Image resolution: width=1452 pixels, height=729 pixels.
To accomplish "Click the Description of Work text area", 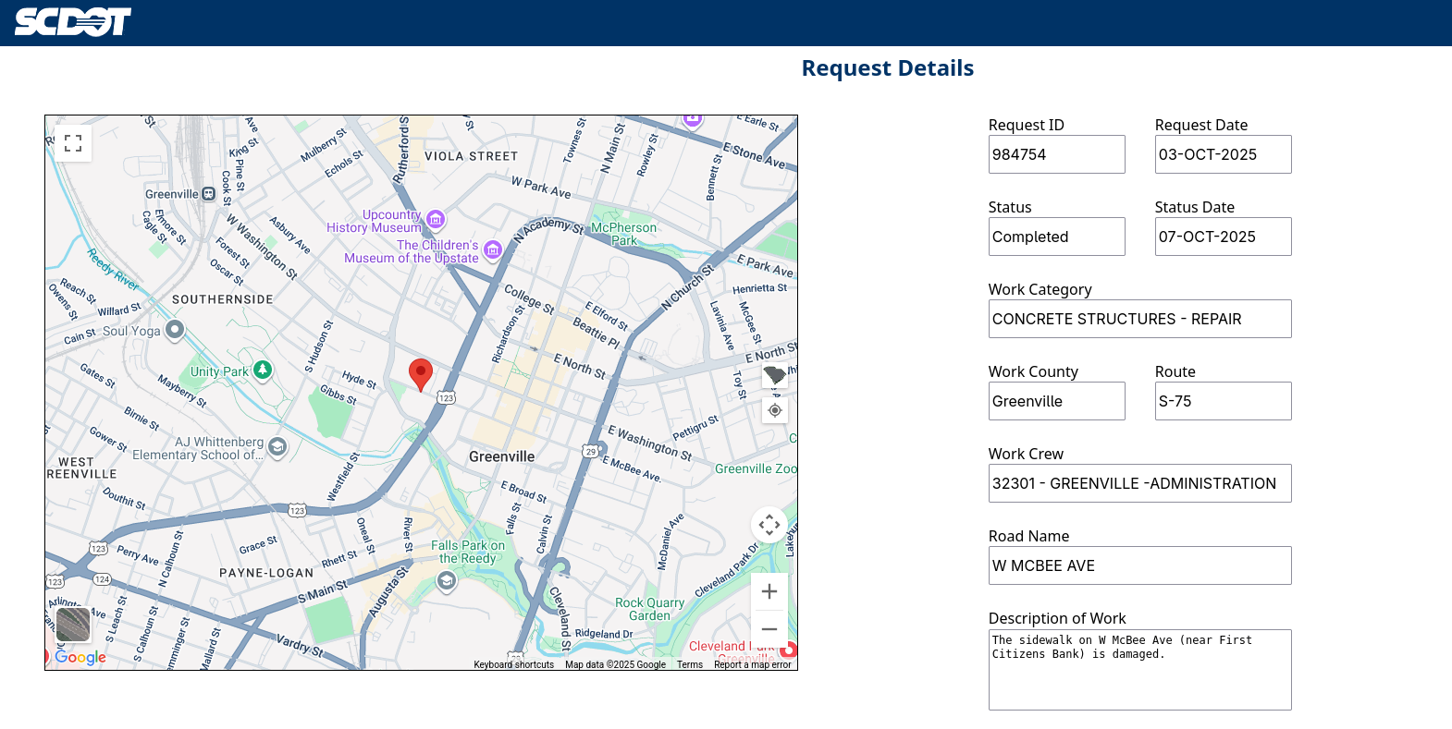I will coord(1139,670).
